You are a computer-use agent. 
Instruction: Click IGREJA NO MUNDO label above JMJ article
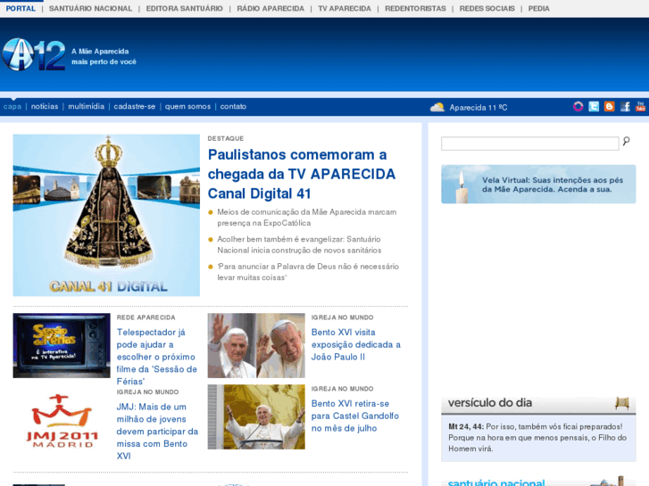147,391
